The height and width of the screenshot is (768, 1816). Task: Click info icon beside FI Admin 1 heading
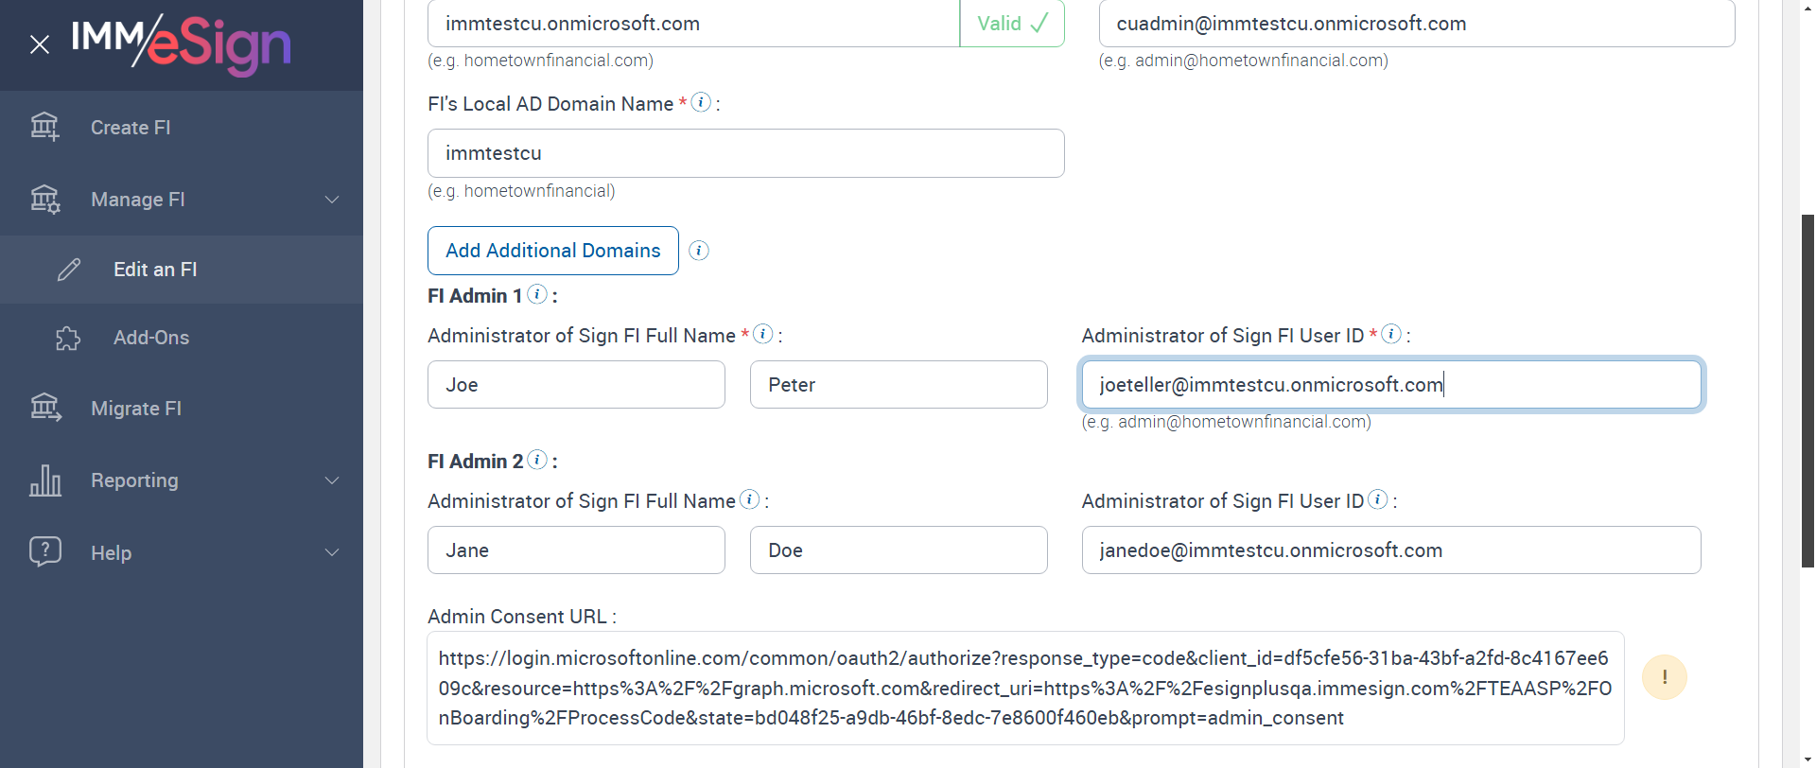537,294
